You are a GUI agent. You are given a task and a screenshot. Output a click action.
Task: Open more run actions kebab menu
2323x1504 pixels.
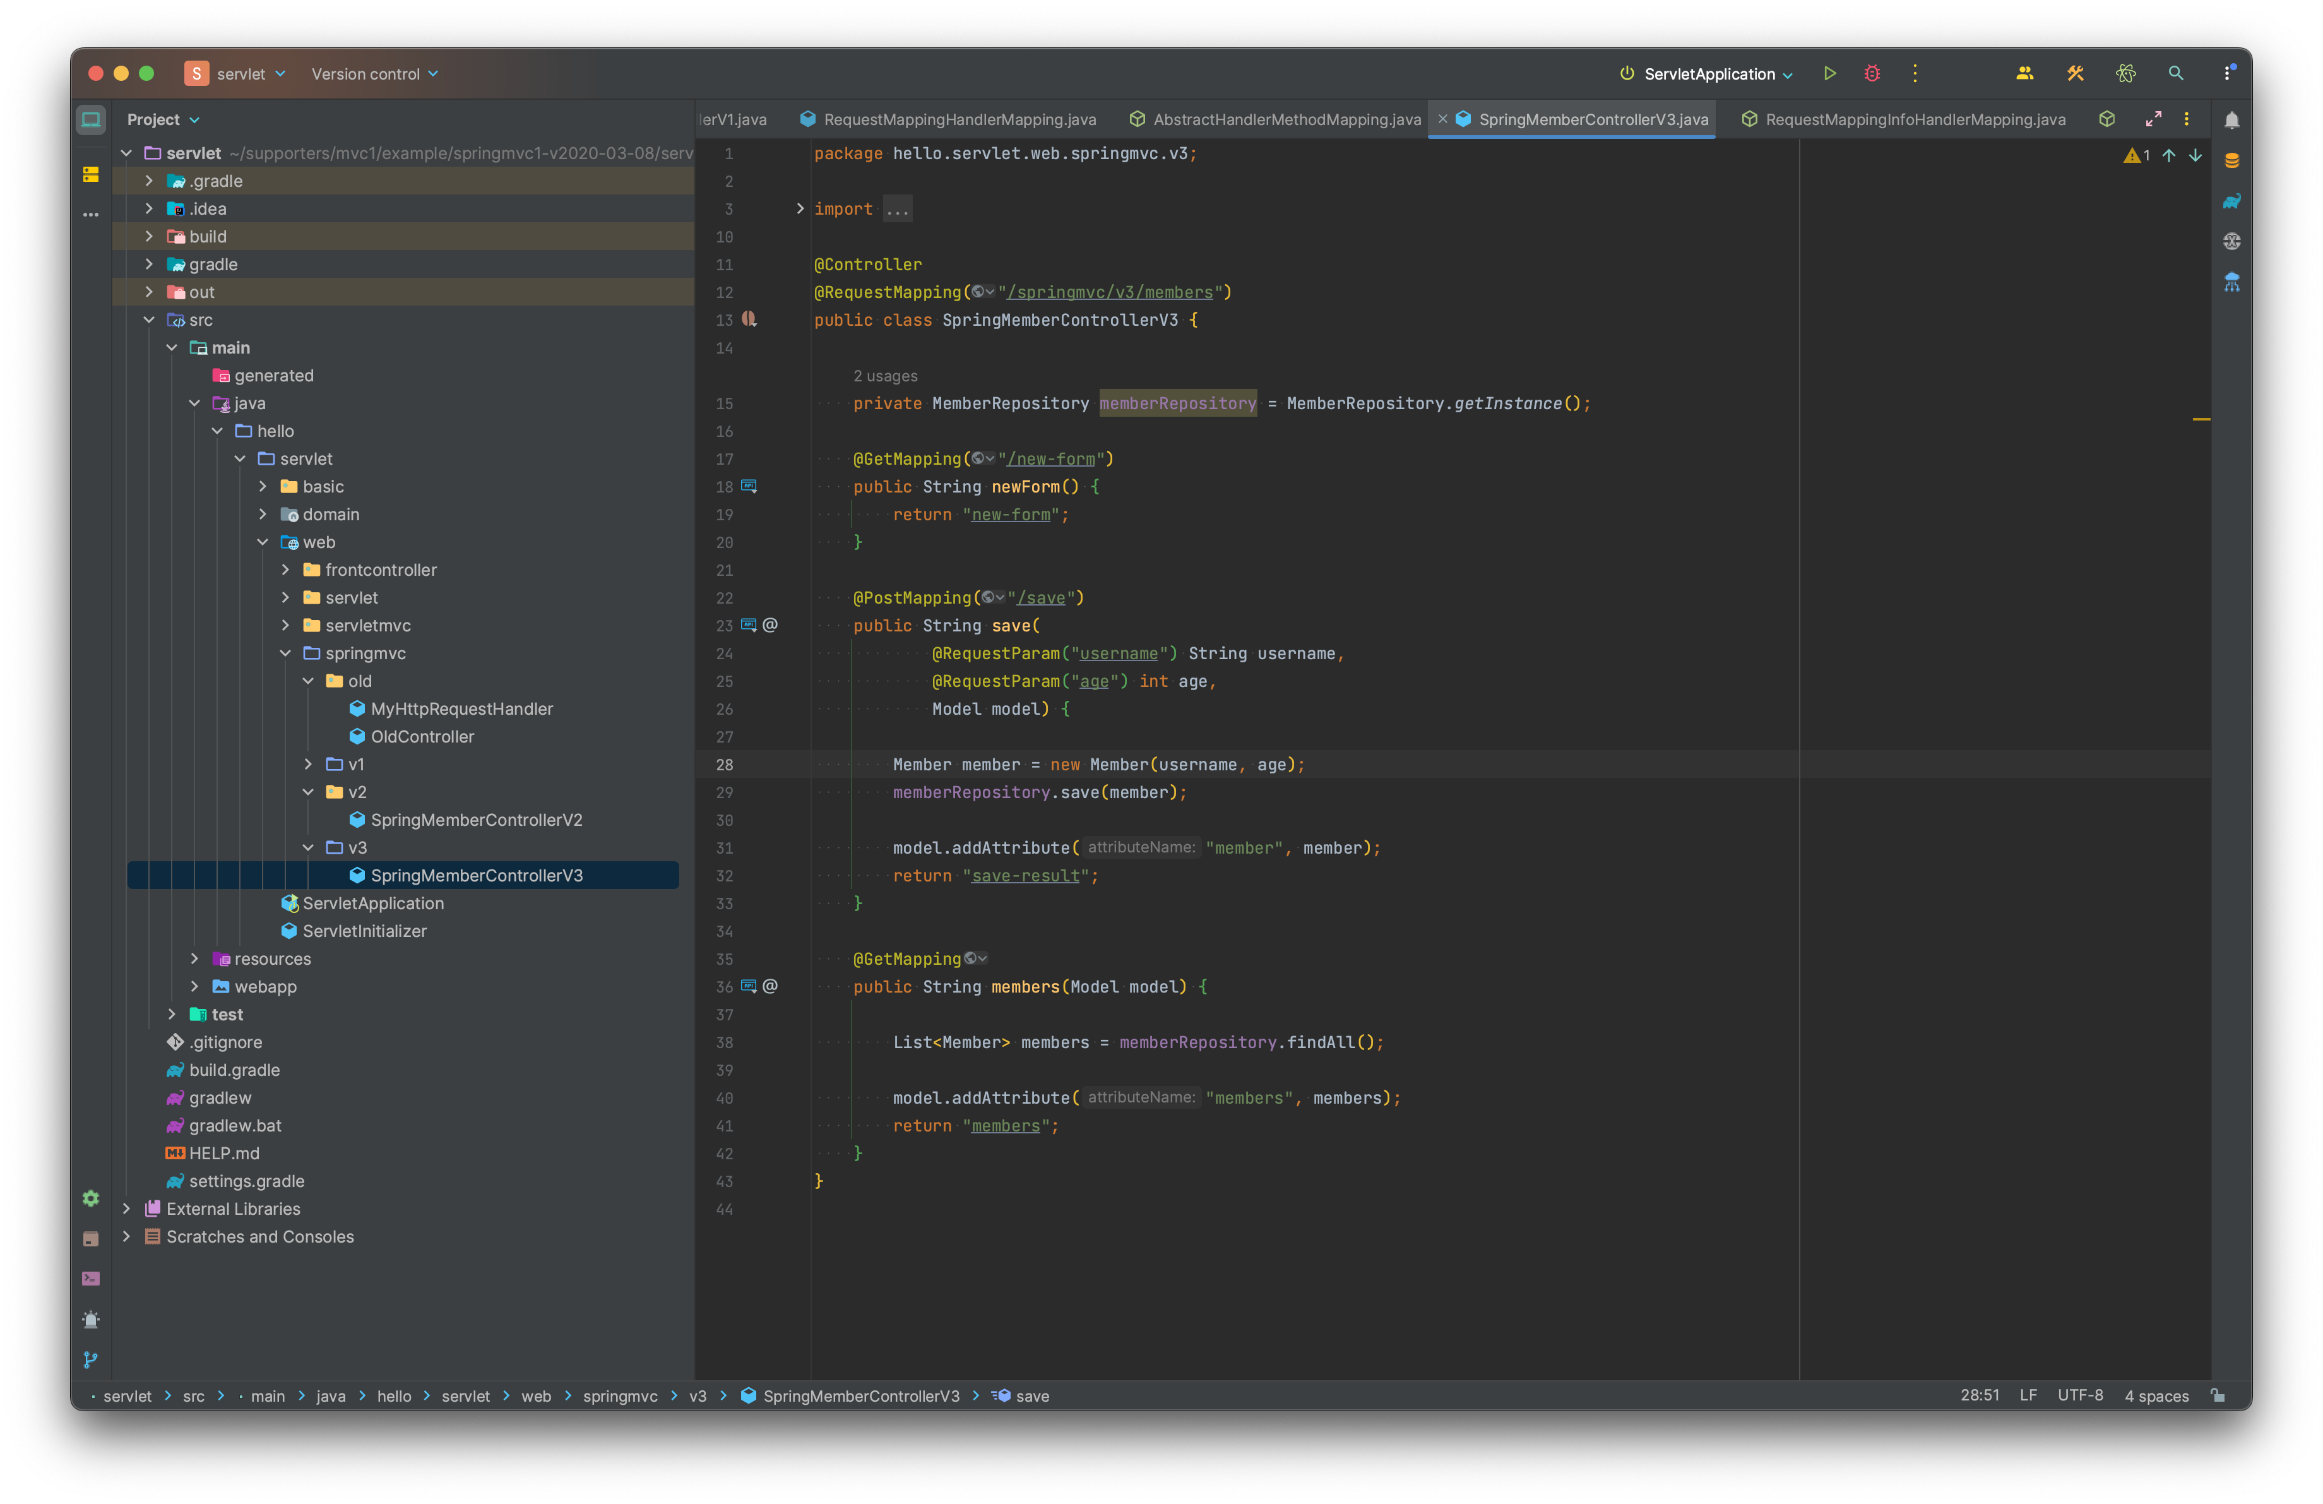(1915, 73)
